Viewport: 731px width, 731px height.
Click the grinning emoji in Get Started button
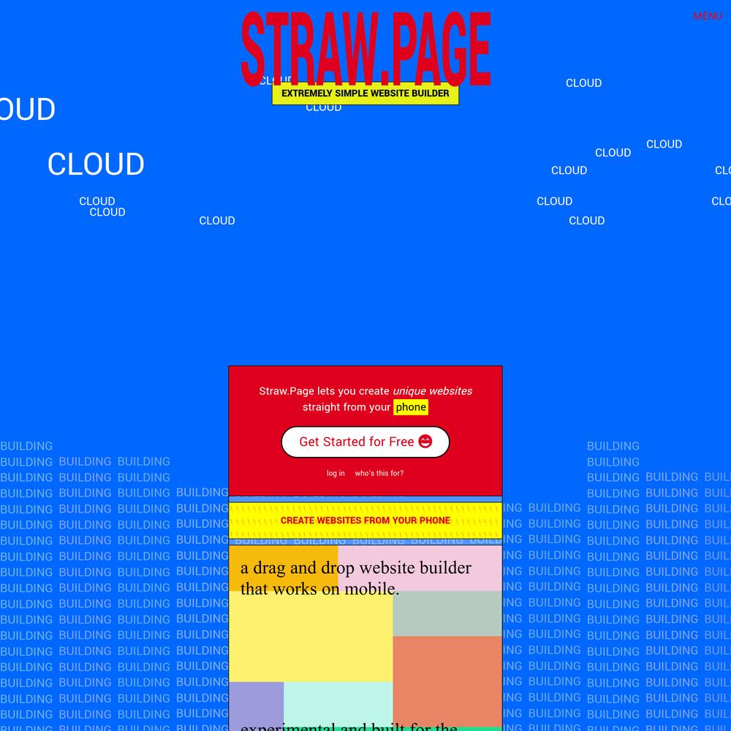425,441
